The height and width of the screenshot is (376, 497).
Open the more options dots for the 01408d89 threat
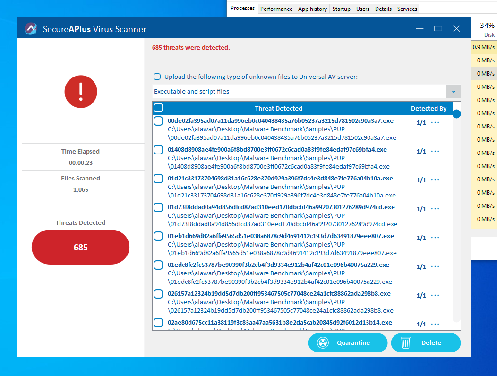click(435, 151)
